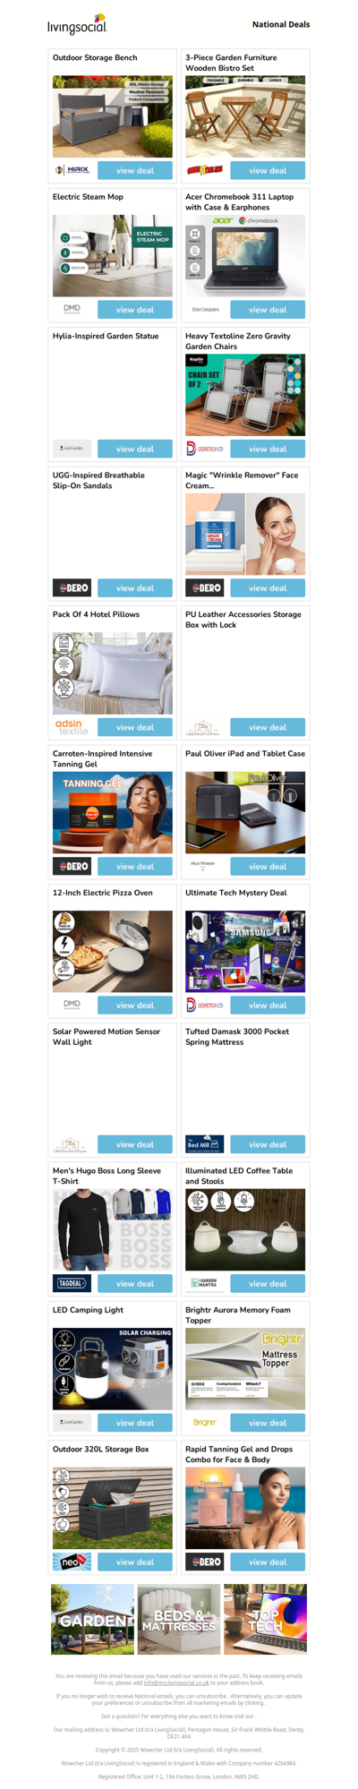Open National Deals link in header
Viewport: 358px width, 1789px height.
[281, 24]
